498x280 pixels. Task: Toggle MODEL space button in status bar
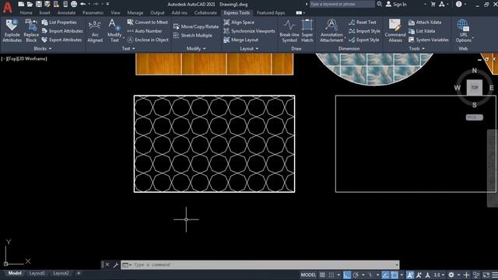point(308,275)
